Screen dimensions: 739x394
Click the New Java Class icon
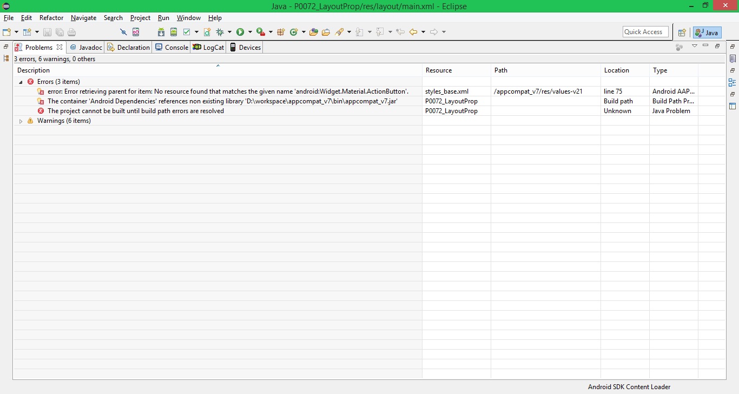[294, 32]
